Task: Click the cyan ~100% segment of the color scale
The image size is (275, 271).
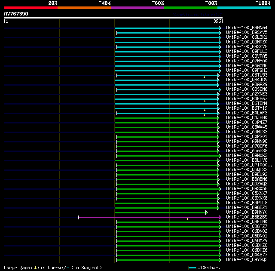Action: click(244, 8)
